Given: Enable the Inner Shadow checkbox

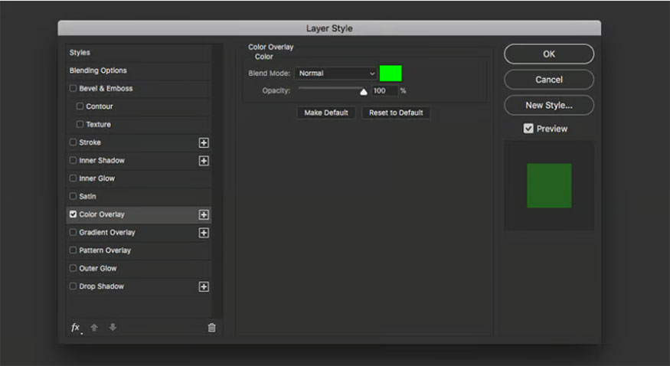Looking at the screenshot, I should click(73, 160).
